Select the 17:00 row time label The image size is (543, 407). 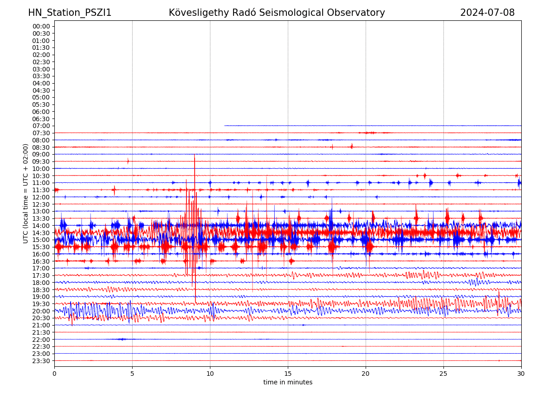click(x=41, y=268)
